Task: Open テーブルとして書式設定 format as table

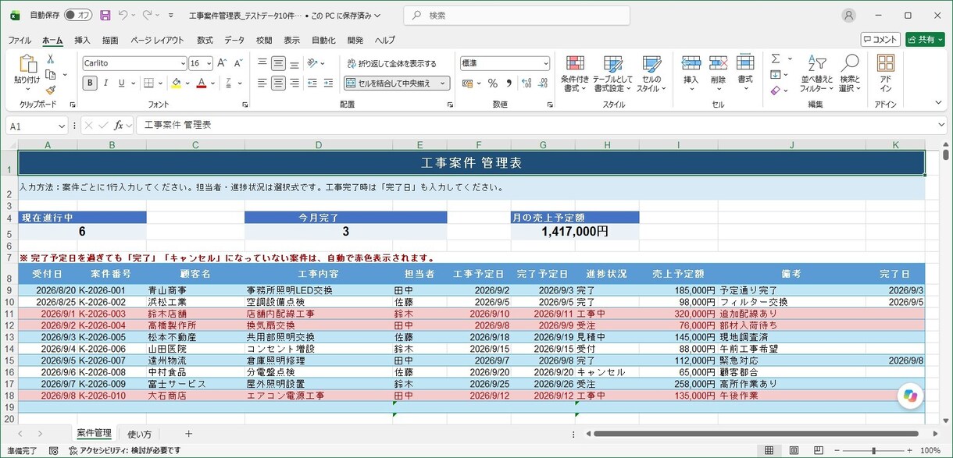Action: [613, 74]
